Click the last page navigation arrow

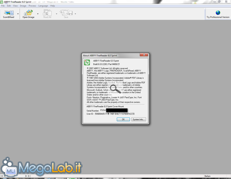tap(29, 176)
